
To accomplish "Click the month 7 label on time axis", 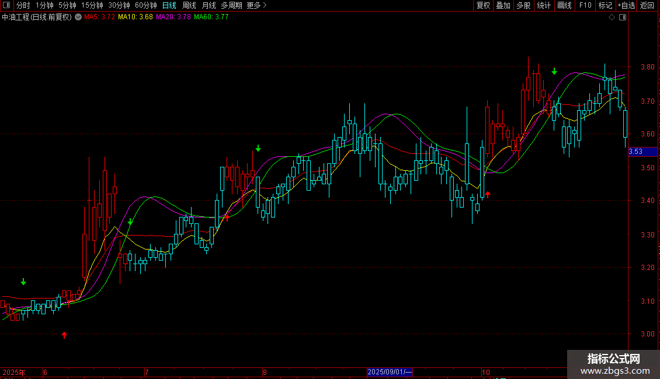I will click(x=147, y=372).
